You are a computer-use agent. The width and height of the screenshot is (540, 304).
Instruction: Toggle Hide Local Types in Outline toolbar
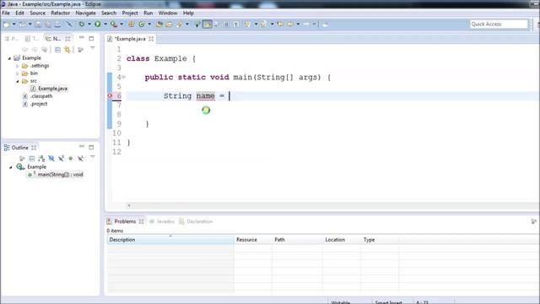click(x=80, y=159)
